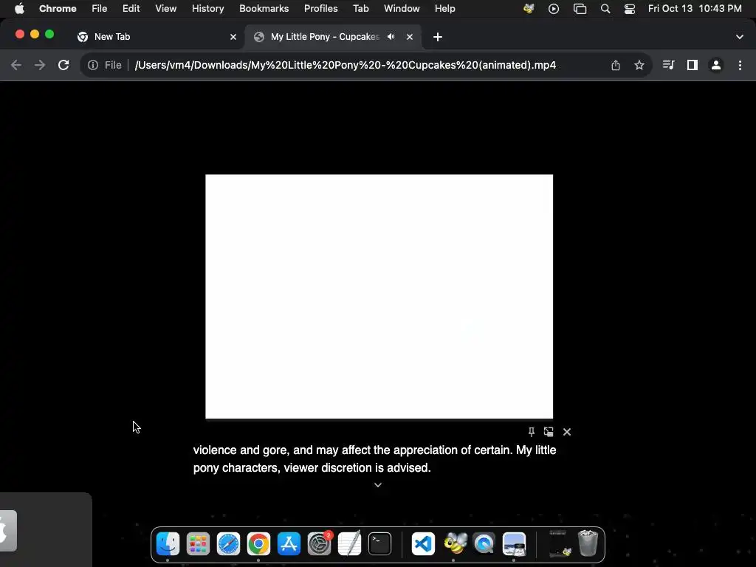Open System Settings from the Dock

tap(319, 544)
